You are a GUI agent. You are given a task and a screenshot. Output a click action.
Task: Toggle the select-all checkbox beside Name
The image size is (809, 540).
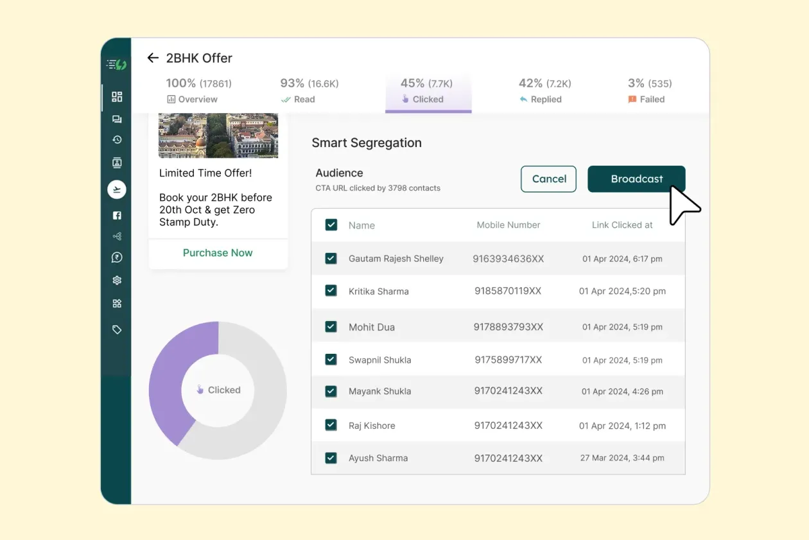point(331,225)
